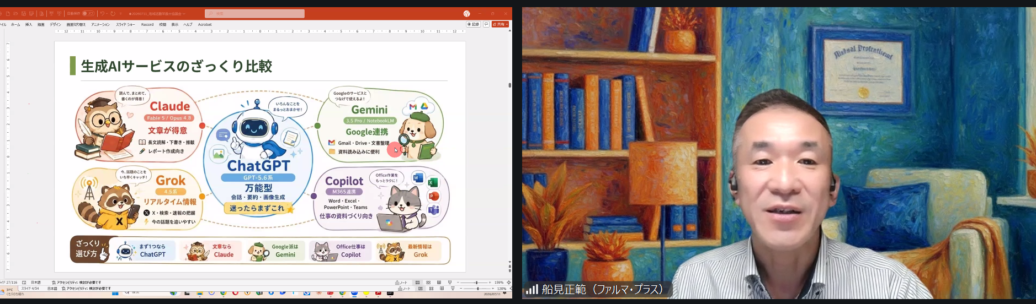Switch to Normal view in upper status bar
Viewport: 1036px width, 304px height.
(418, 283)
